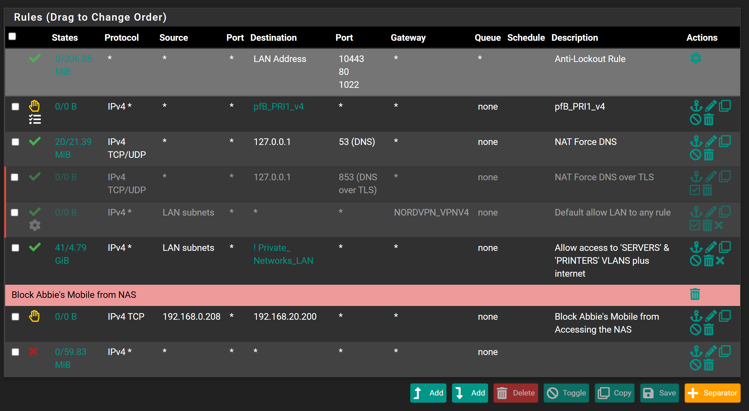749x411 pixels.
Task: Click the advanced gear icon on the Default allow LAN rule
Action: 34,225
